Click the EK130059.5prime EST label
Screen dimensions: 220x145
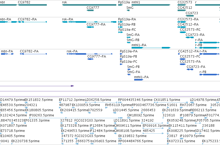pyautogui.click(x=86, y=105)
